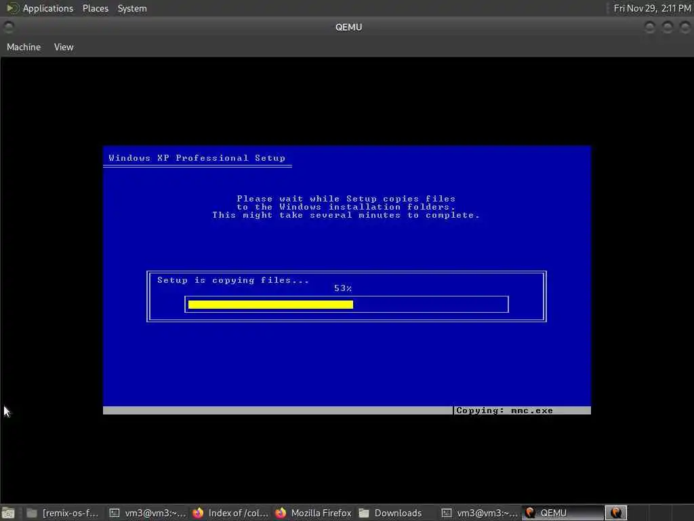Switch to the Index of /col... Firefox window
694x521 pixels.
[x=230, y=513]
